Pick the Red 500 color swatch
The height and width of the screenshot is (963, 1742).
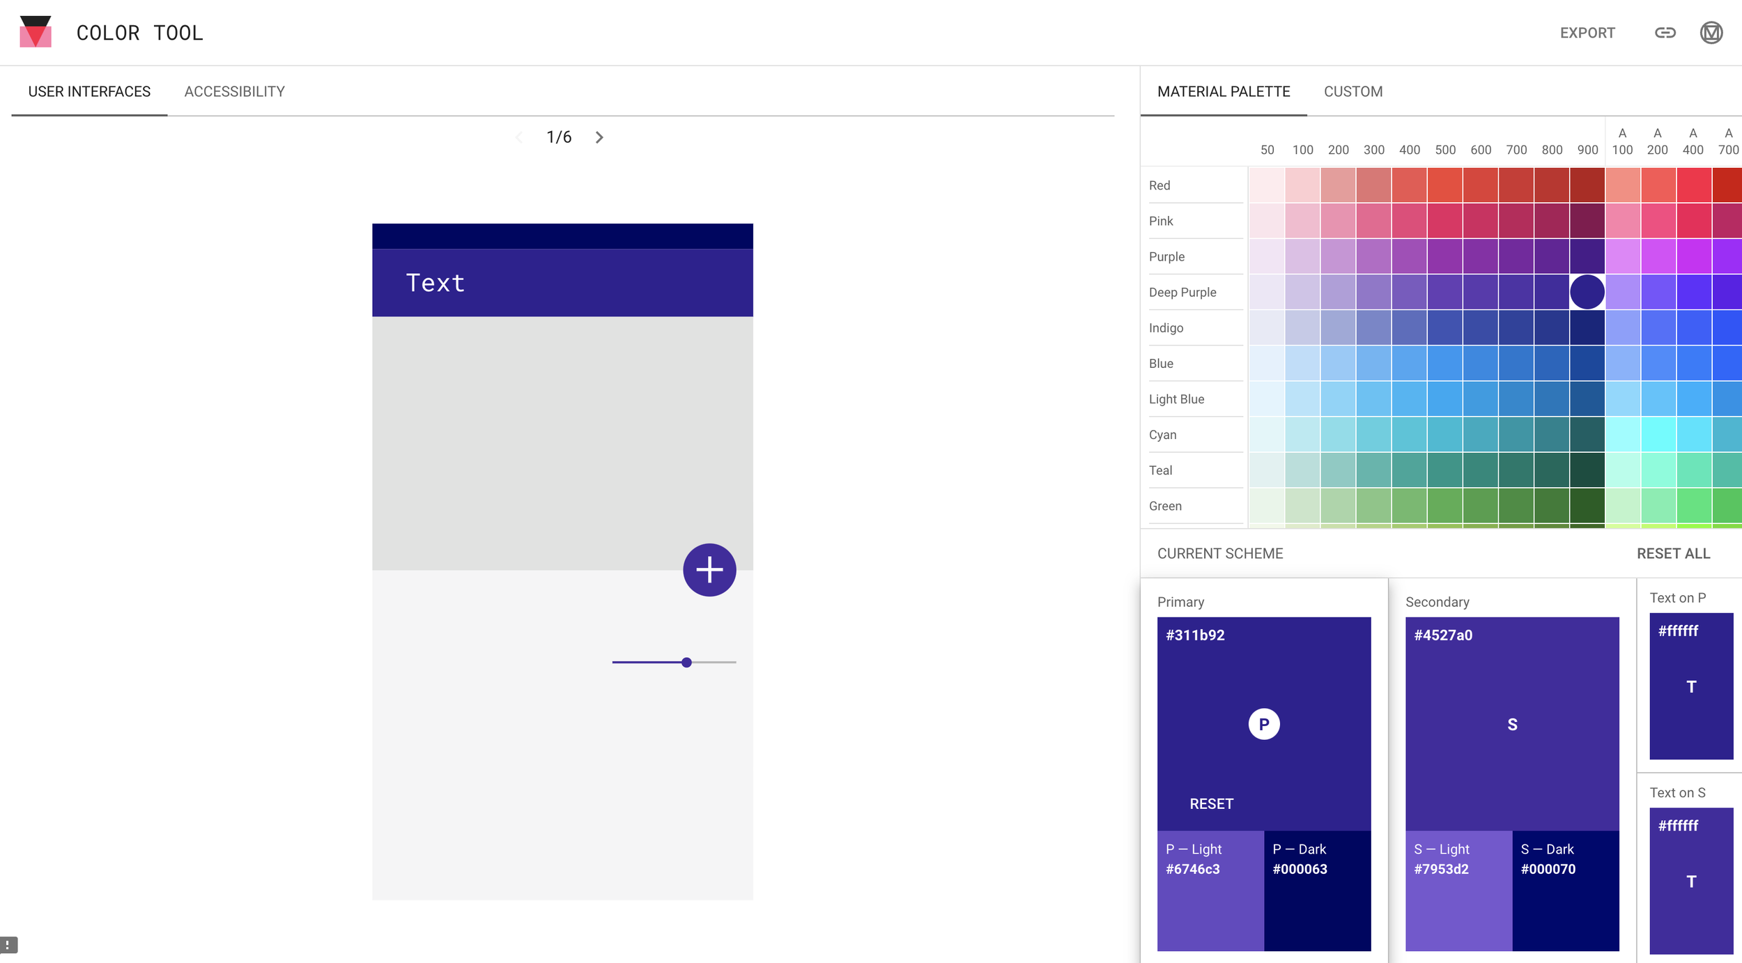point(1444,185)
